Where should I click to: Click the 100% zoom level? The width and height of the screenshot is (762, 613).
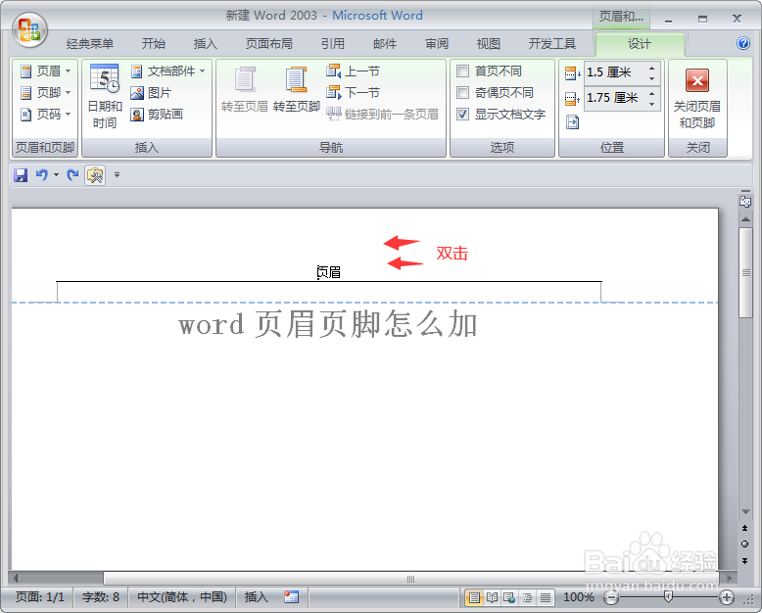click(x=578, y=597)
